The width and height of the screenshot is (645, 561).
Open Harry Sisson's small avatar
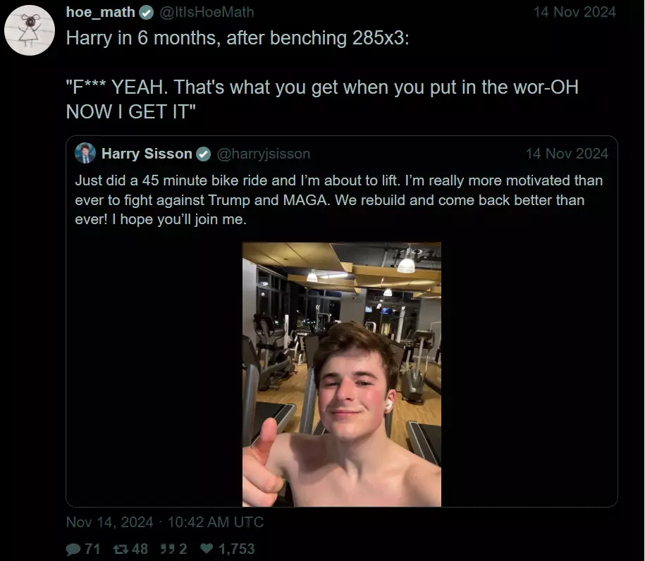point(85,154)
